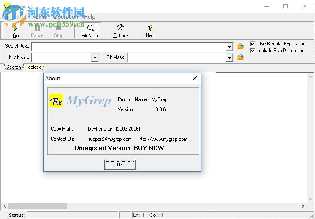Click the Pause toolbar button

coord(37,31)
